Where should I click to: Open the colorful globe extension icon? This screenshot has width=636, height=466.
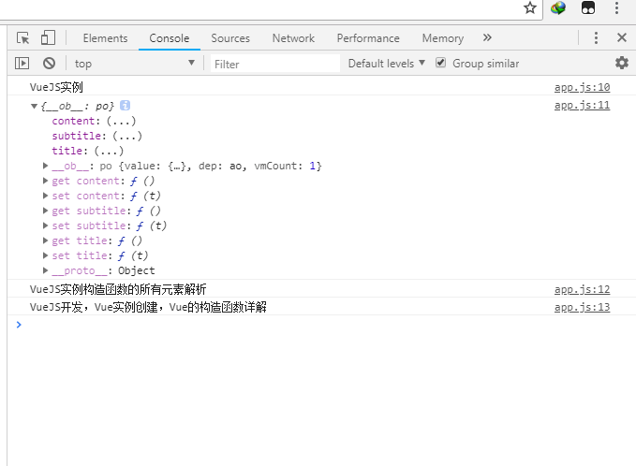pyautogui.click(x=558, y=7)
